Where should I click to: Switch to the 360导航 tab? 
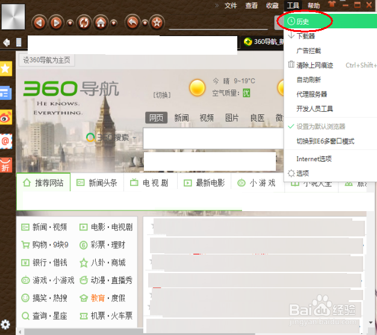(x=263, y=41)
